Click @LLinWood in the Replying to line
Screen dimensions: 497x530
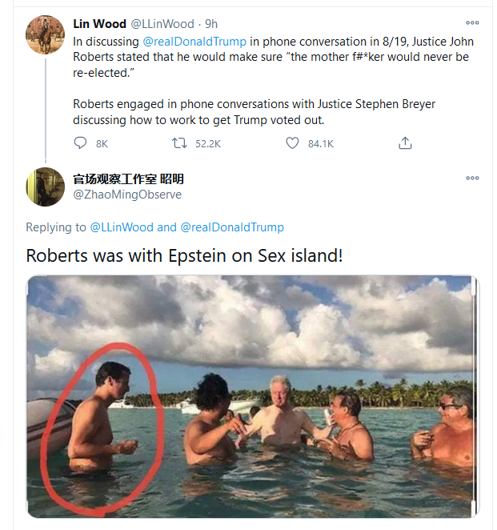point(122,227)
